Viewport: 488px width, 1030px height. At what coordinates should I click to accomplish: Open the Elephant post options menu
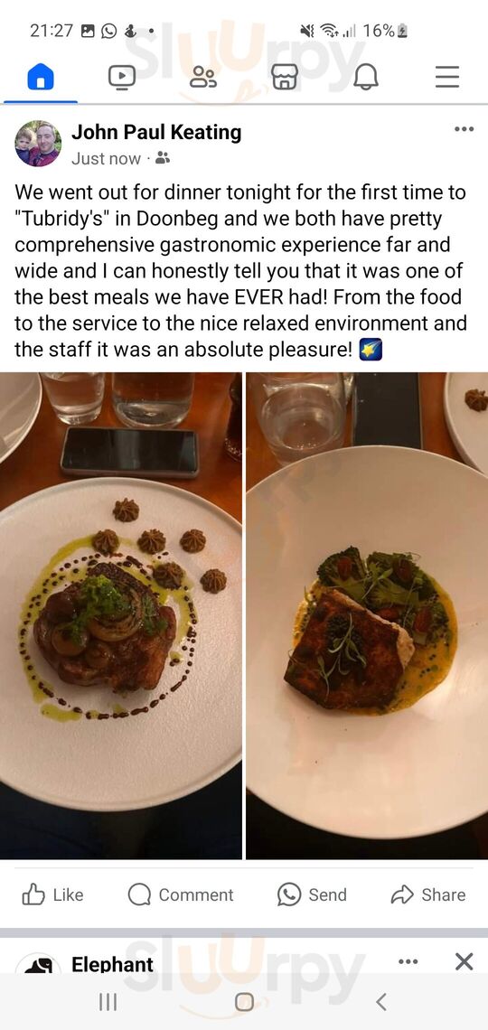click(x=408, y=961)
